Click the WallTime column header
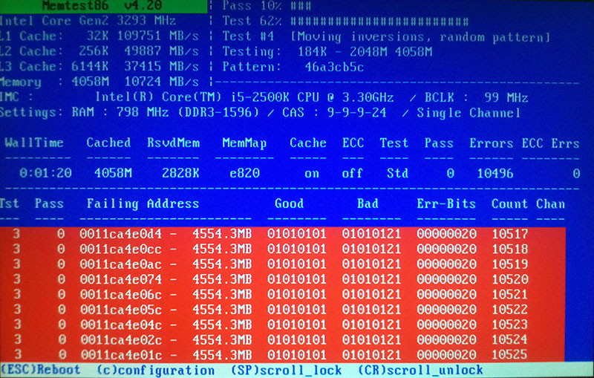 pyautogui.click(x=34, y=143)
